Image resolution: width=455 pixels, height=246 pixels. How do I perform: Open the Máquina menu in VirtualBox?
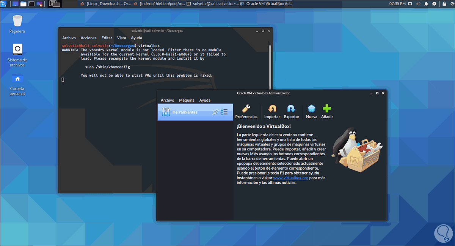pyautogui.click(x=187, y=100)
